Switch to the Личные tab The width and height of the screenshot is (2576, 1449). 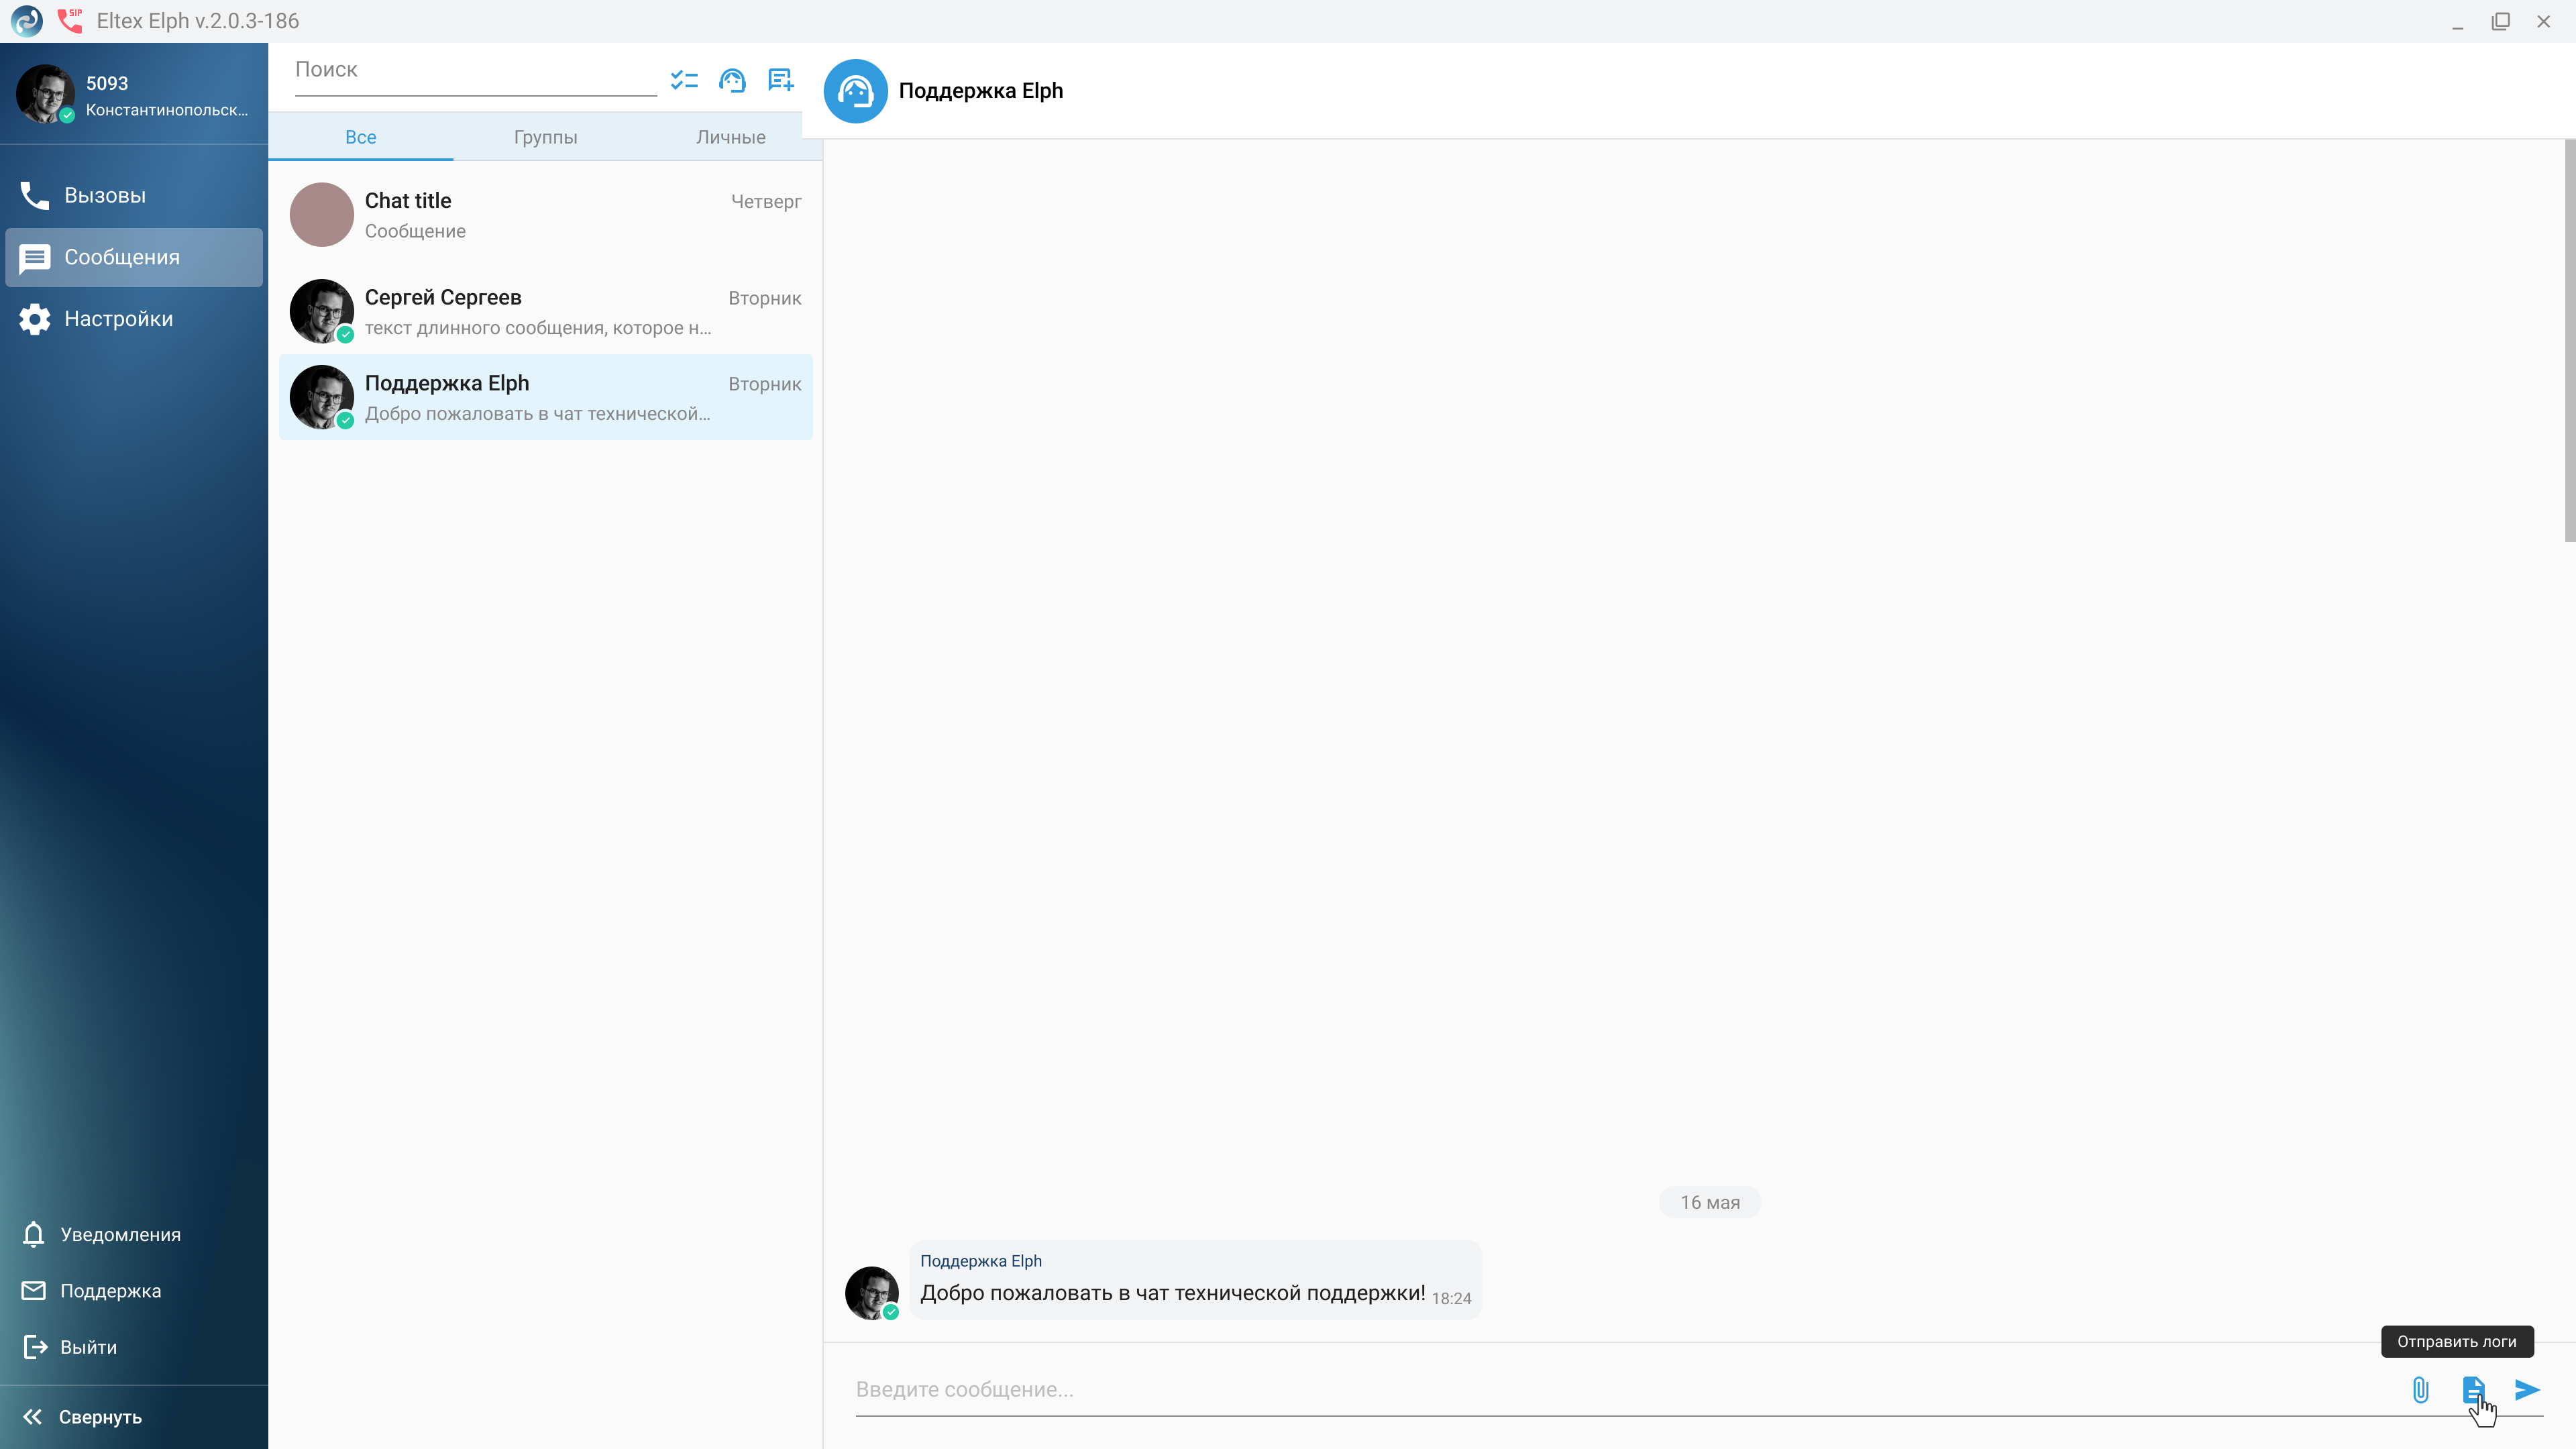[x=730, y=137]
